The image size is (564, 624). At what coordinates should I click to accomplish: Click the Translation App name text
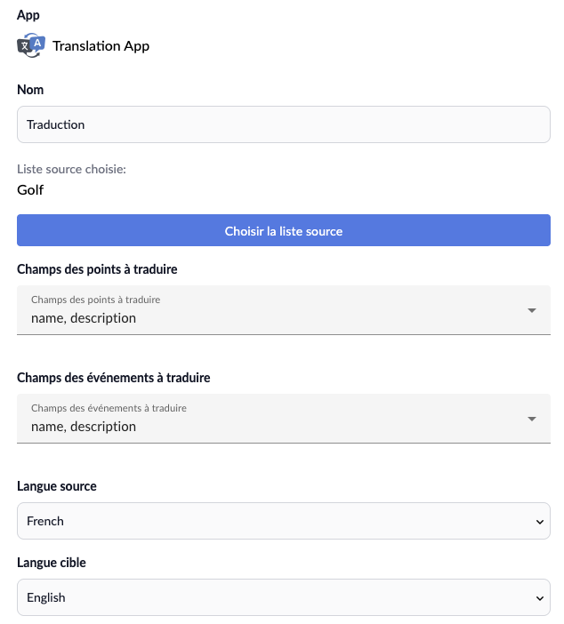pos(101,46)
